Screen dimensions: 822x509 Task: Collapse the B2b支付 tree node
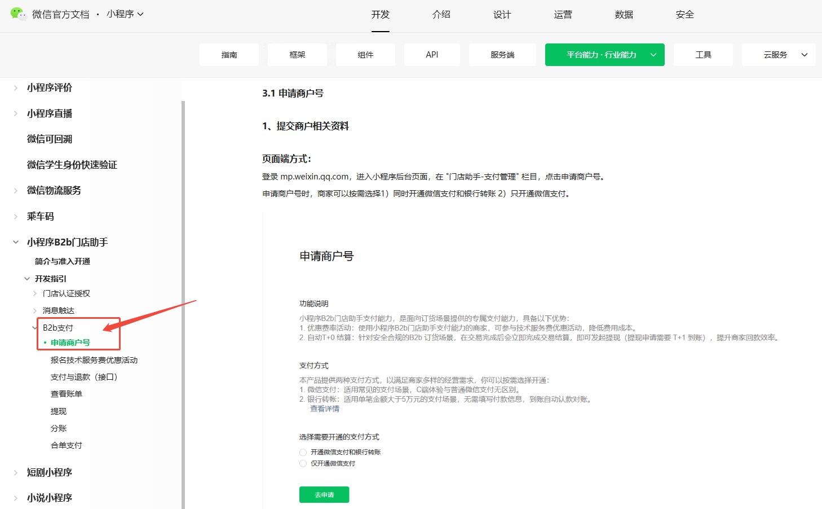[x=35, y=328]
